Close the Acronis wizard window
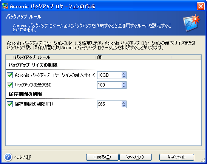The image size is (207, 164). (201, 6)
